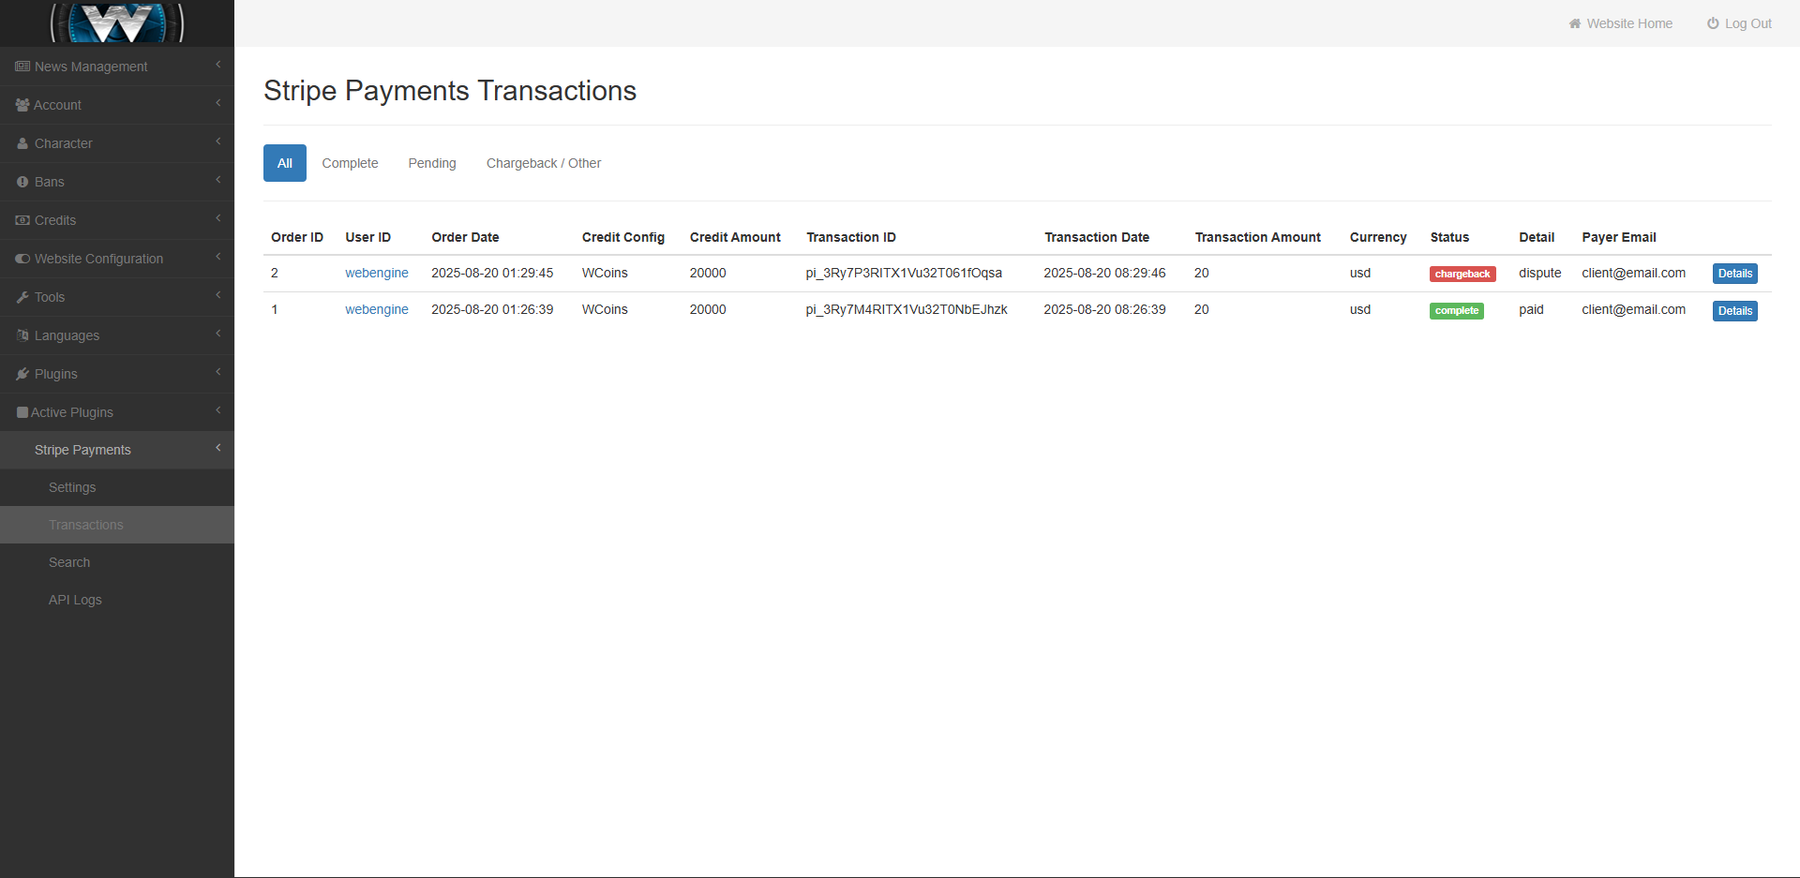
Task: Open API Logs in Stripe Payments submenu
Action: (75, 600)
